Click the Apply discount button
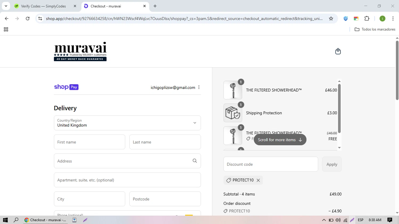This screenshot has width=399, height=224. [x=332, y=164]
